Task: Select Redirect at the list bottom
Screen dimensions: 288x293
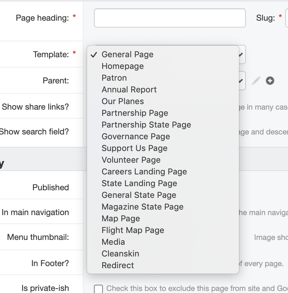Action: pyautogui.click(x=118, y=265)
